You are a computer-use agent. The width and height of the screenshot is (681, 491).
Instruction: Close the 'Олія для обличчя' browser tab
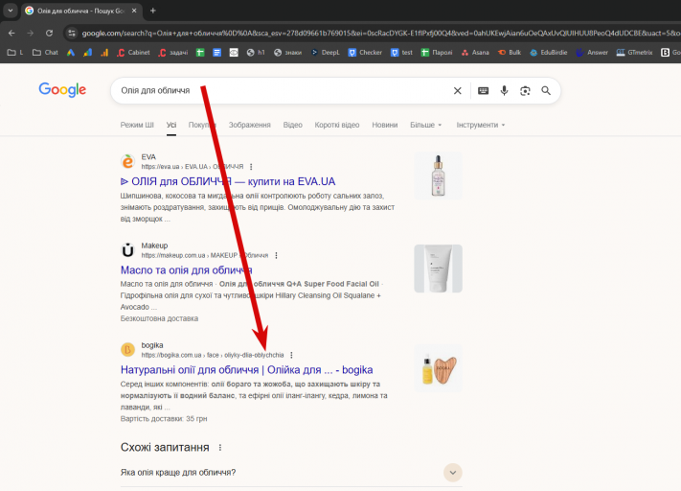(x=134, y=11)
